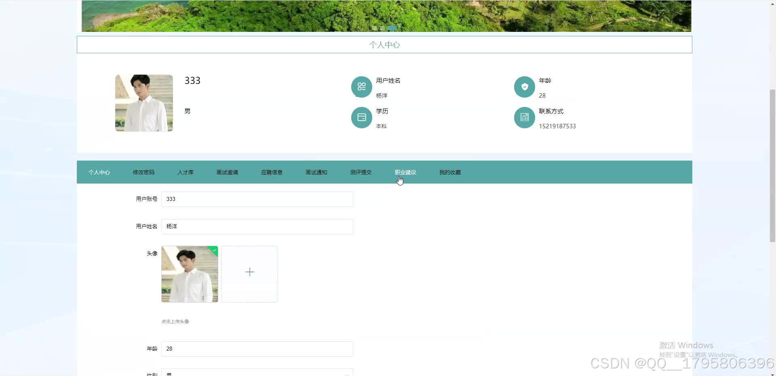Image resolution: width=776 pixels, height=376 pixels.
Task: Click the 学历 card icon
Action: coord(361,117)
